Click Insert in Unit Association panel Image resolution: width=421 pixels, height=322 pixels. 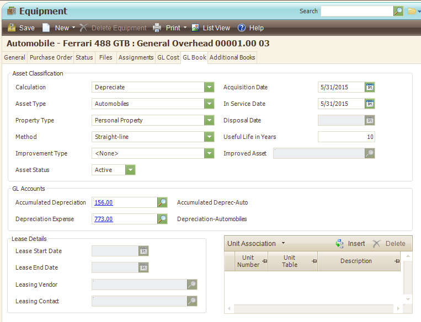(350, 243)
